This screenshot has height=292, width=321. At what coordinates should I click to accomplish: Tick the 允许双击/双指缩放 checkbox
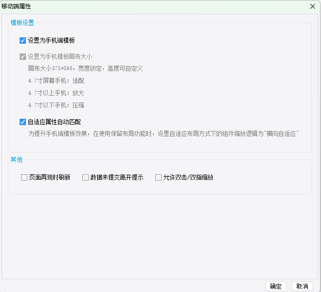pos(158,177)
